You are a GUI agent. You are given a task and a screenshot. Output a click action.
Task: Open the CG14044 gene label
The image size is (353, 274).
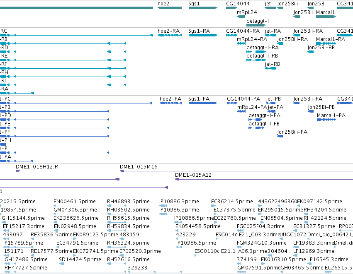(x=238, y=4)
